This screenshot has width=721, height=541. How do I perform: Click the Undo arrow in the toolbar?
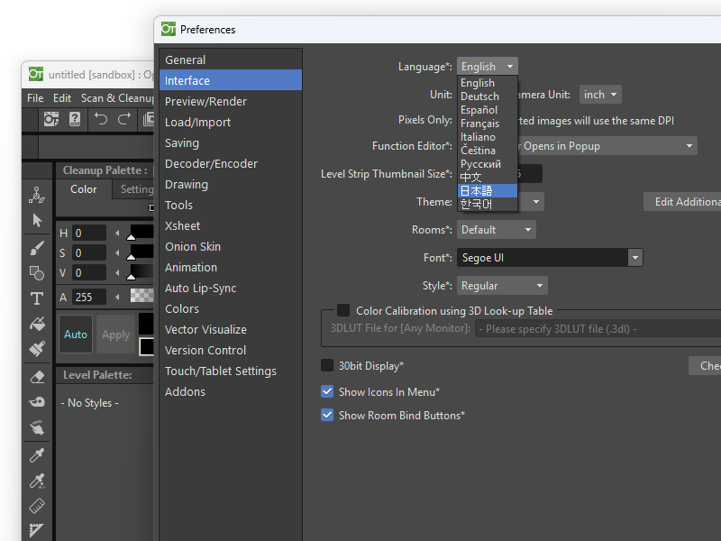point(101,120)
